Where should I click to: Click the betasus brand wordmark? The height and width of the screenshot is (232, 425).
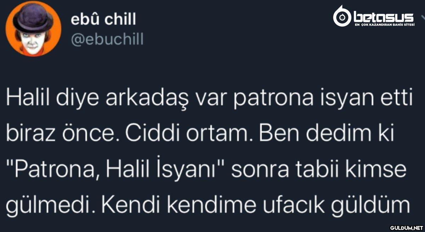click(383, 16)
